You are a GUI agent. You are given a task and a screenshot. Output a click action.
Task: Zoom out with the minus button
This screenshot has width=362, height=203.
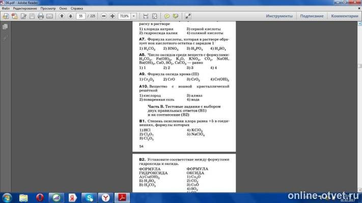tap(104, 16)
